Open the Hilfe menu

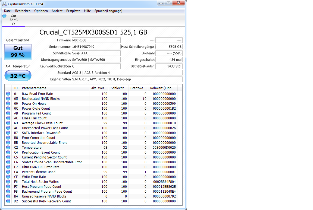coord(87,11)
